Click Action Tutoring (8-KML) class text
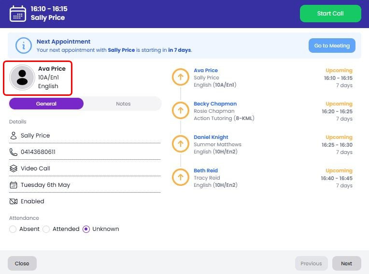The image size is (369, 274). (x=224, y=118)
